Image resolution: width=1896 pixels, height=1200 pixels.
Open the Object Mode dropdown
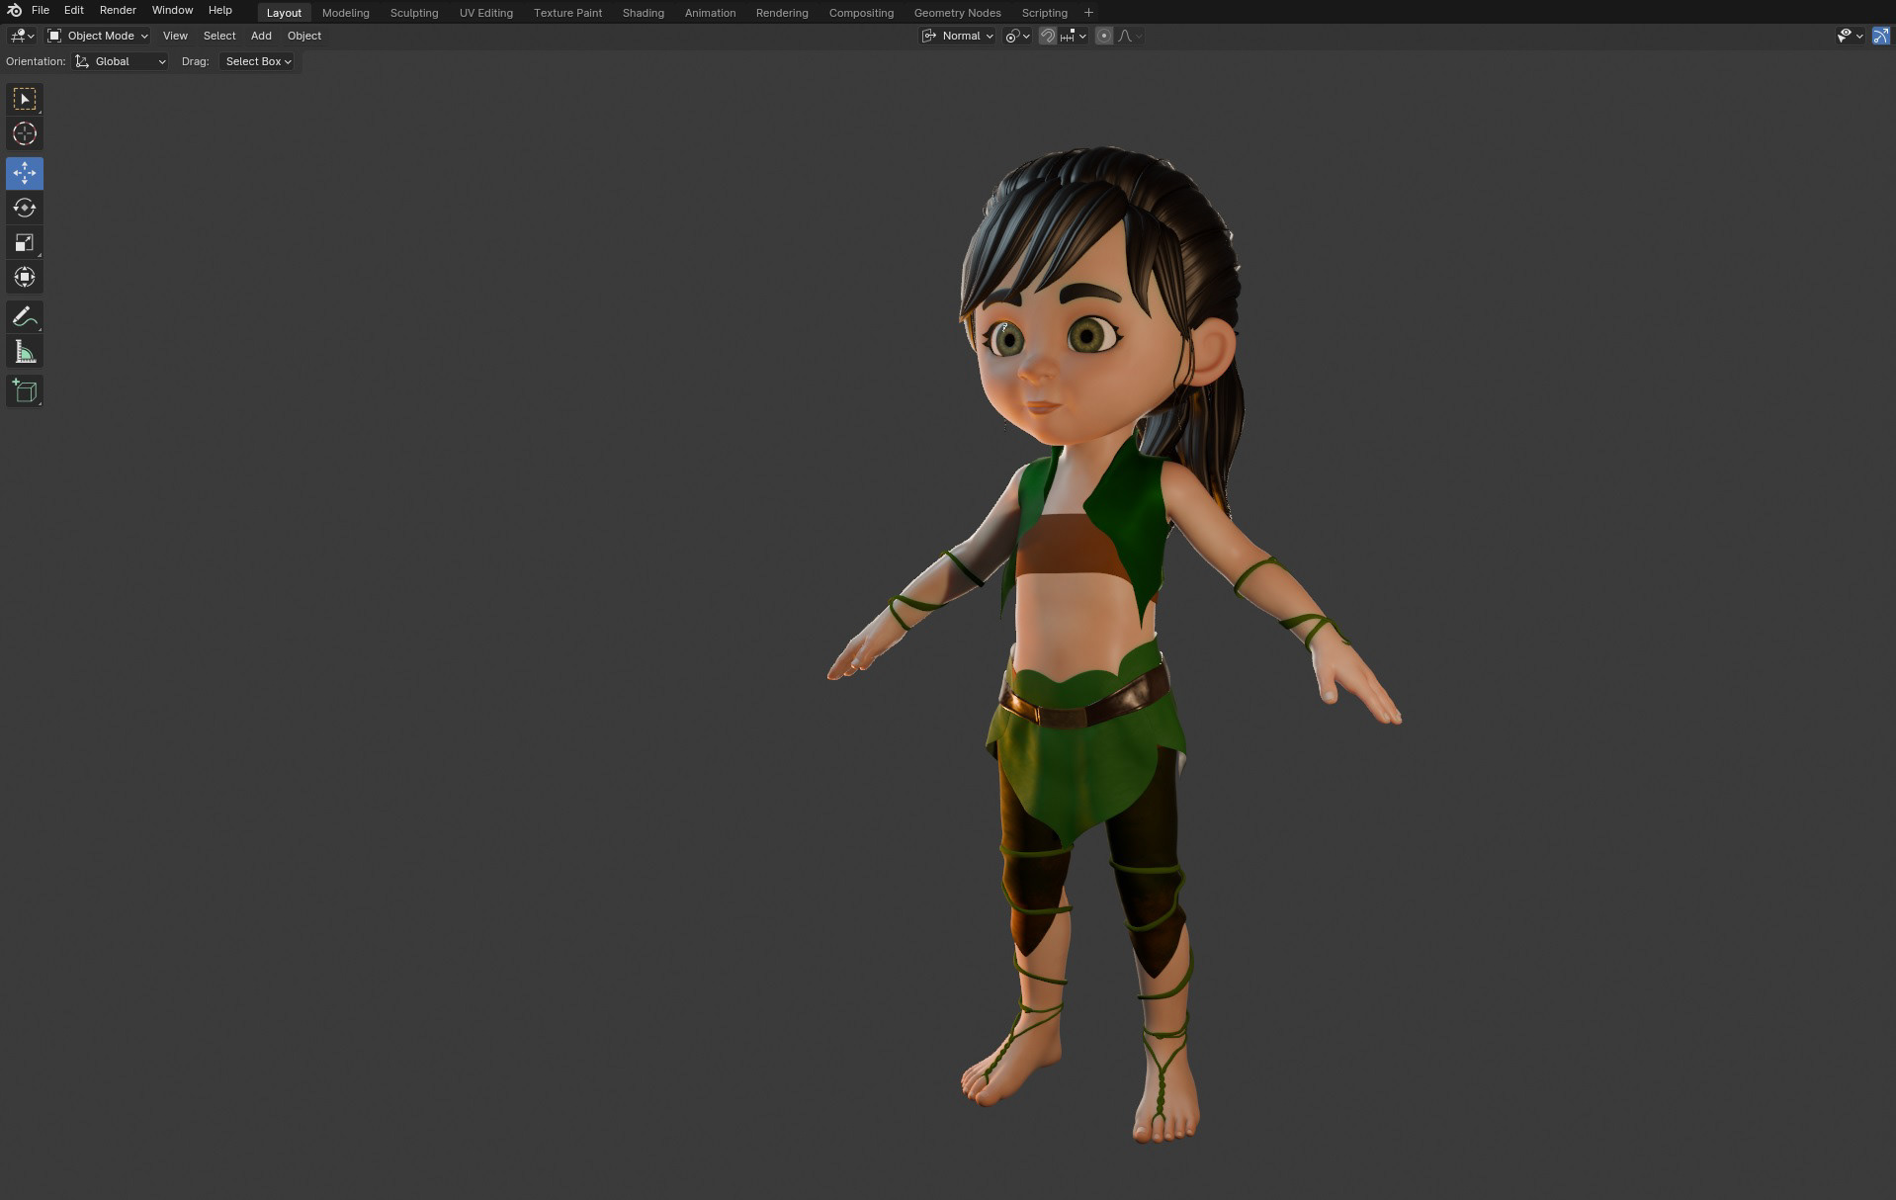click(x=98, y=36)
